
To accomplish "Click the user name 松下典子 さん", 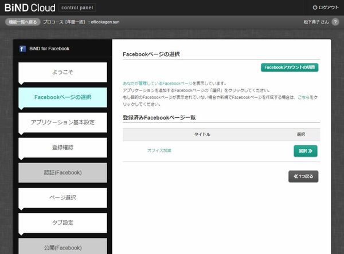I will (316, 22).
